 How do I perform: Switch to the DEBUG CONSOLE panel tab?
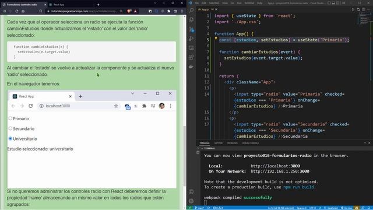[x=251, y=143]
